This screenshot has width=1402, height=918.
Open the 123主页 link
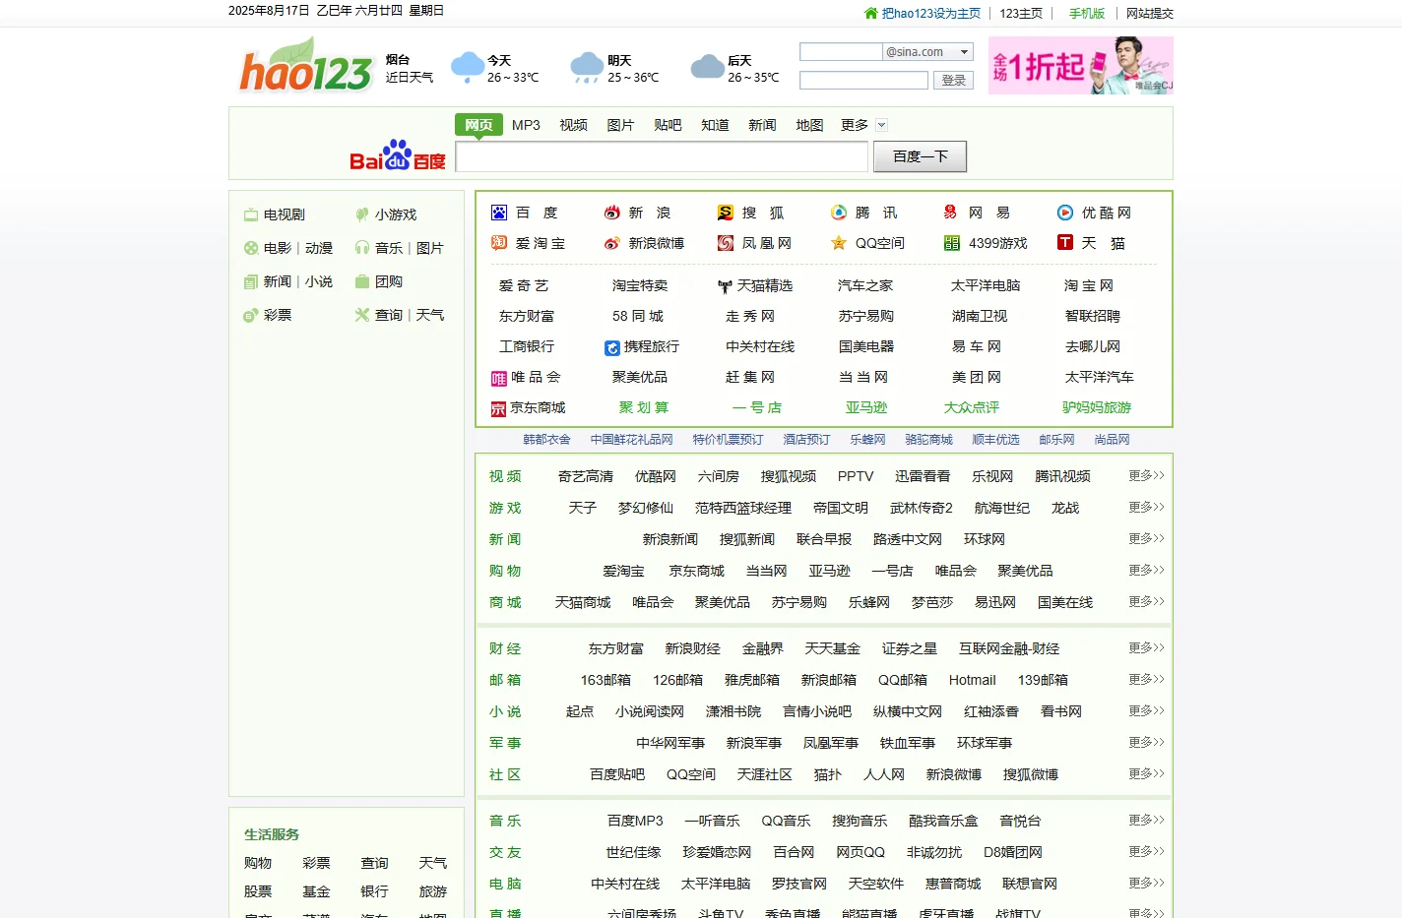click(1021, 14)
